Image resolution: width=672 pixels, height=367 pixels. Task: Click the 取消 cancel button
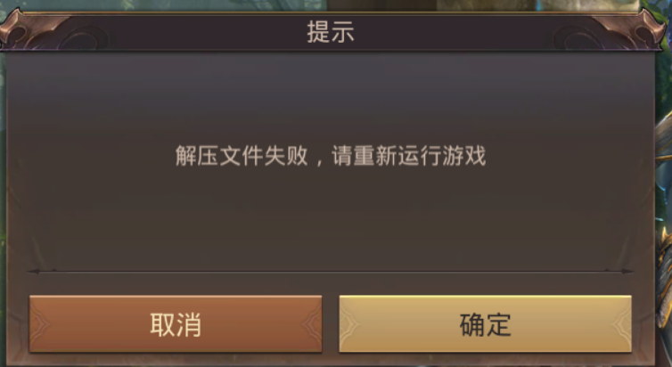pos(176,323)
